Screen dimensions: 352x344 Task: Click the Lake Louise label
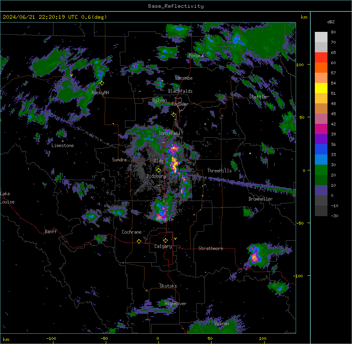7,198
